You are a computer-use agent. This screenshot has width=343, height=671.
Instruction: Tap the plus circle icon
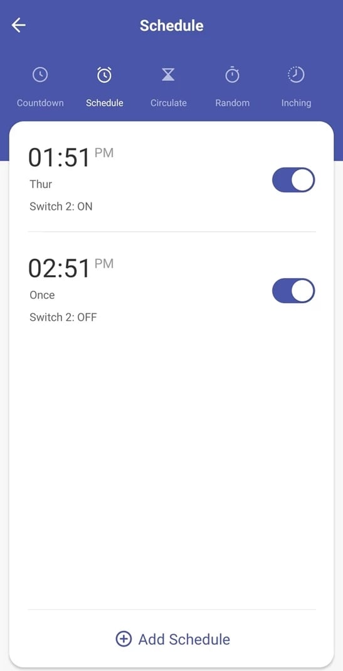tap(124, 639)
